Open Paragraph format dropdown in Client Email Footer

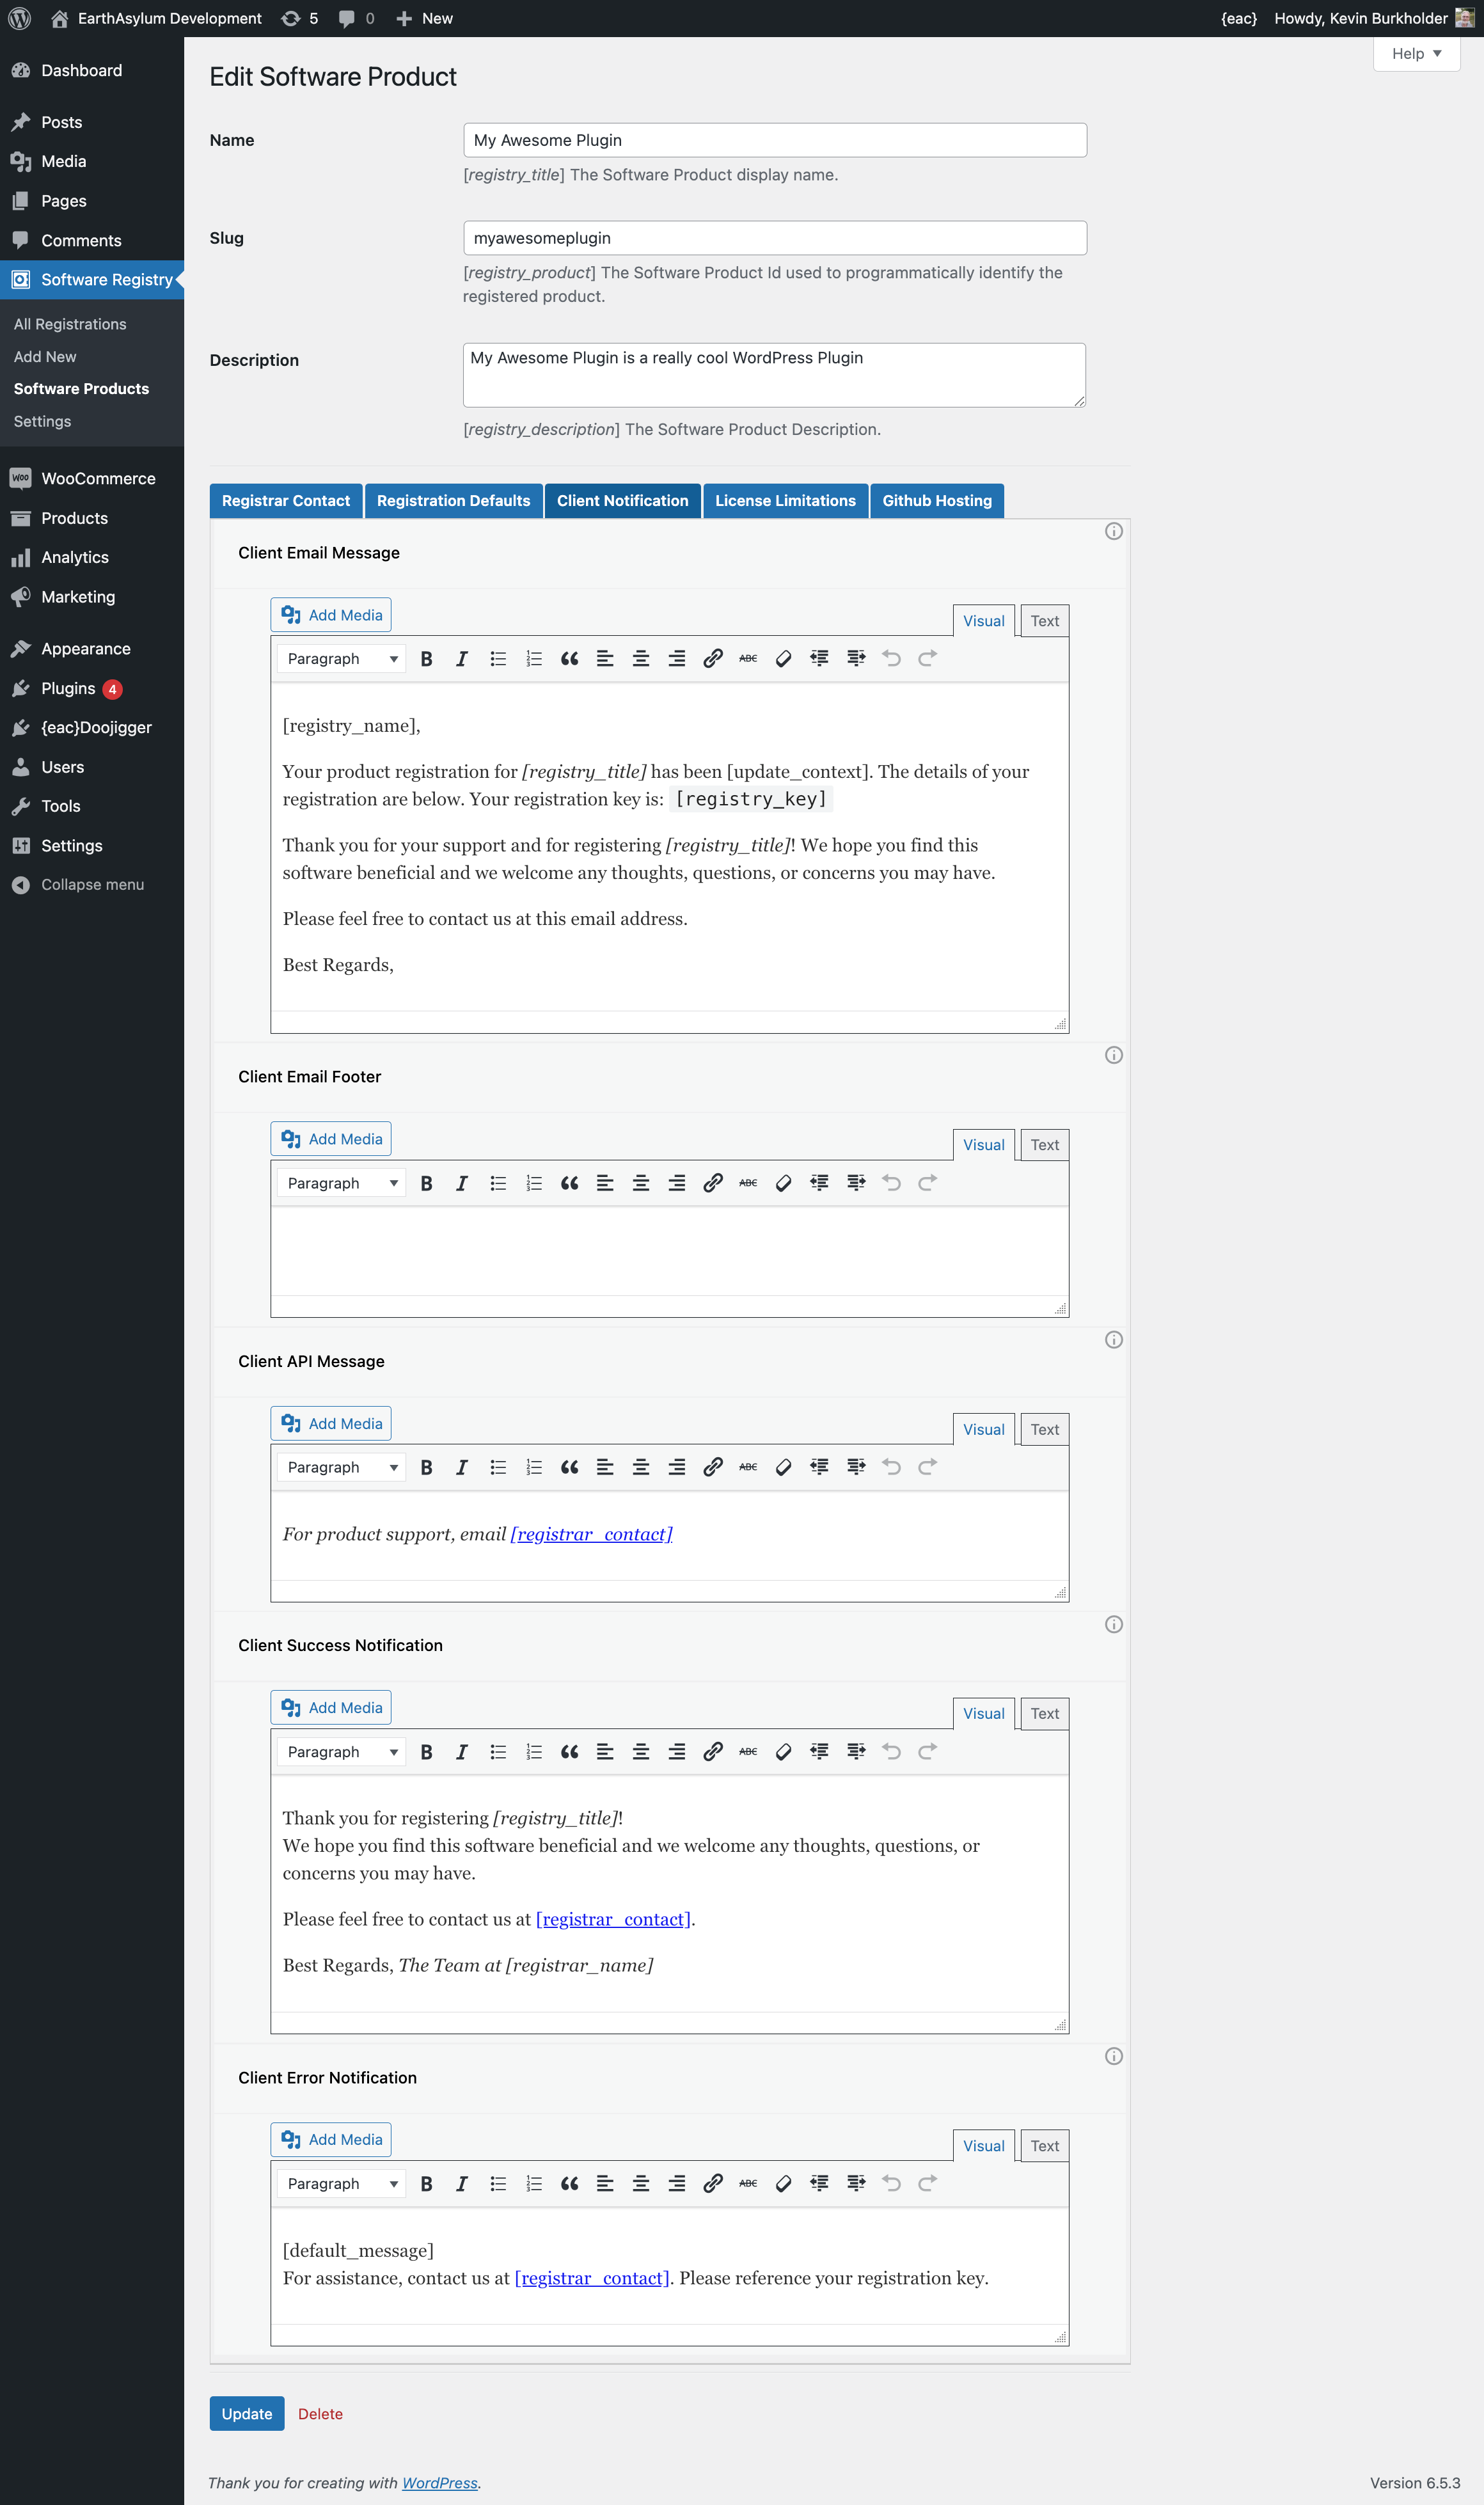point(341,1183)
